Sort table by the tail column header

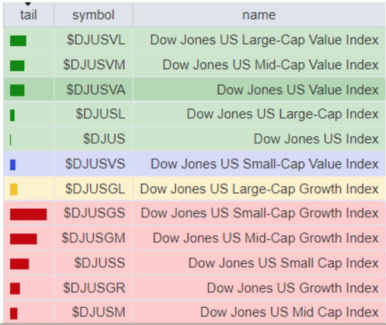(x=28, y=14)
